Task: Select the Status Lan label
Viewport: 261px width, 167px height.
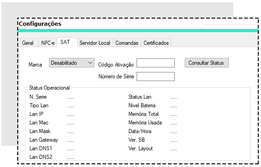Action: (140, 97)
